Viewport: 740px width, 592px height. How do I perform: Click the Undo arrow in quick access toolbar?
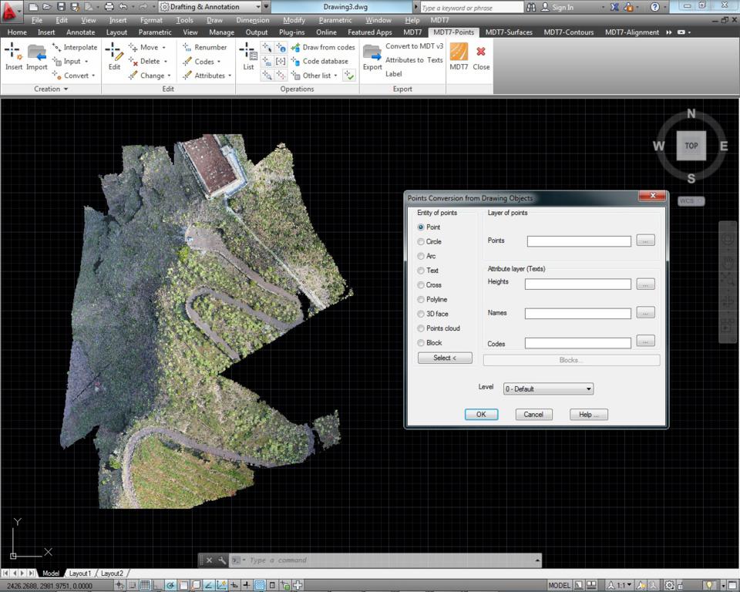click(123, 7)
